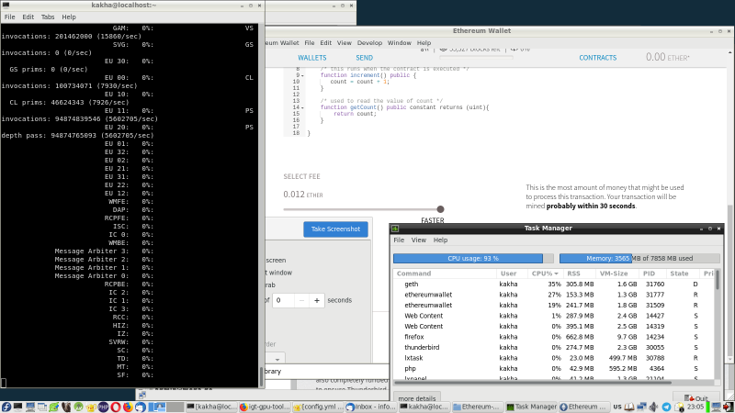This screenshot has height=413, width=735.
Task: Open the Tabs menu in terminal
Action: [x=48, y=17]
